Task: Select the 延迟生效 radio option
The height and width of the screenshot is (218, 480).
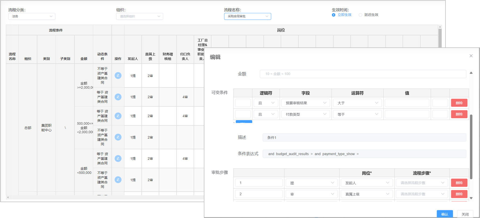Action: tap(369, 15)
